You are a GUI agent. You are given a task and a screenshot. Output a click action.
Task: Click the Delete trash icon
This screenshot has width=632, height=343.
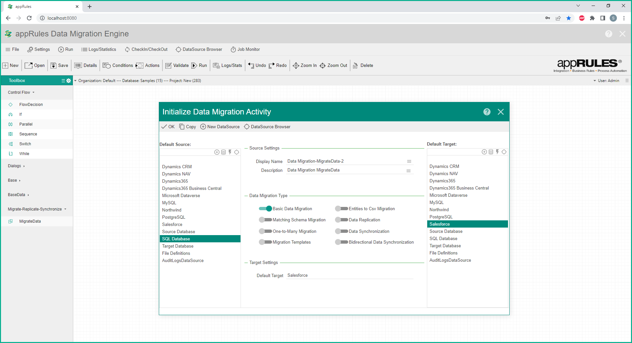355,66
